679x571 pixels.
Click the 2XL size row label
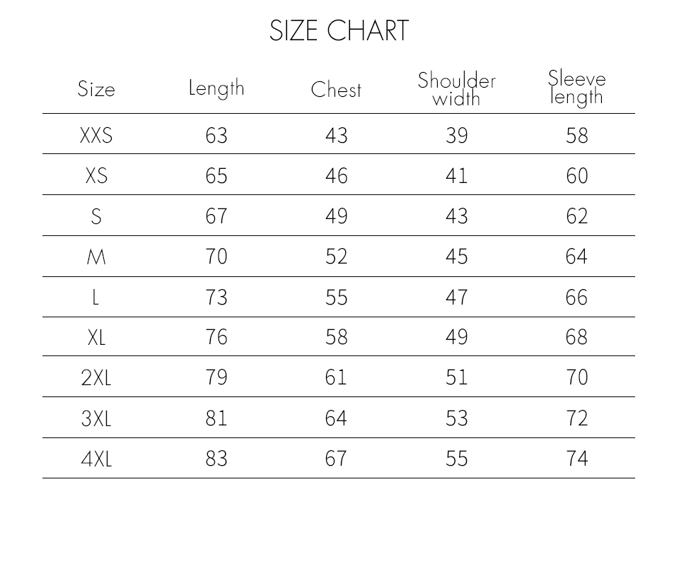96,378
